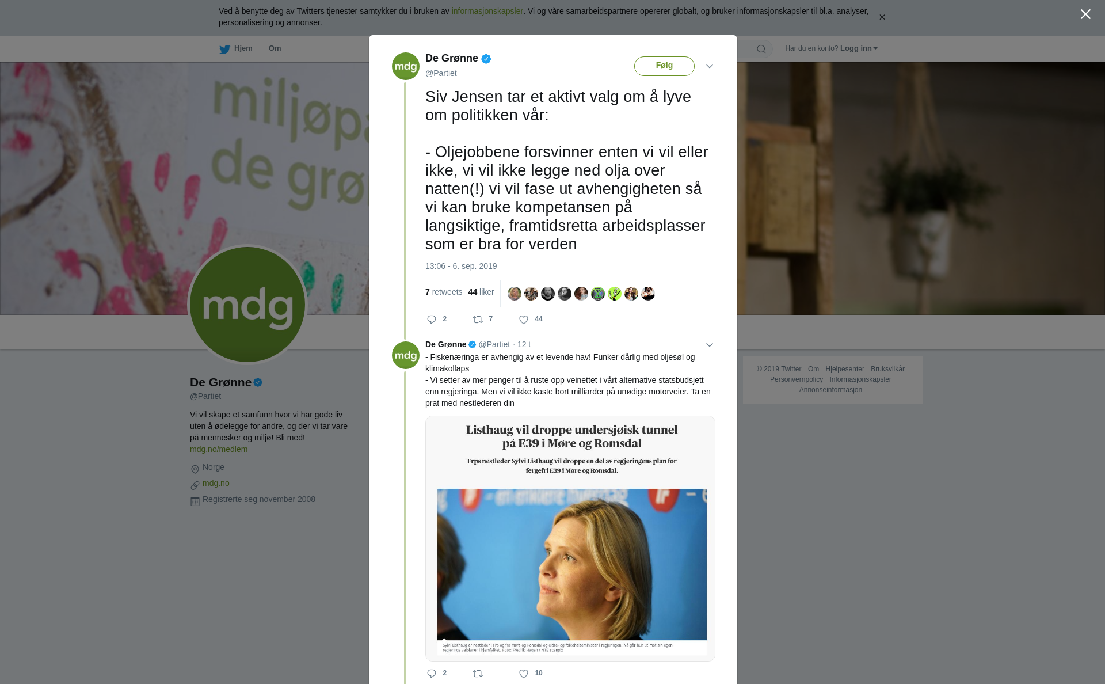Expand options chevron on second tweet
The height and width of the screenshot is (684, 1105).
point(710,345)
